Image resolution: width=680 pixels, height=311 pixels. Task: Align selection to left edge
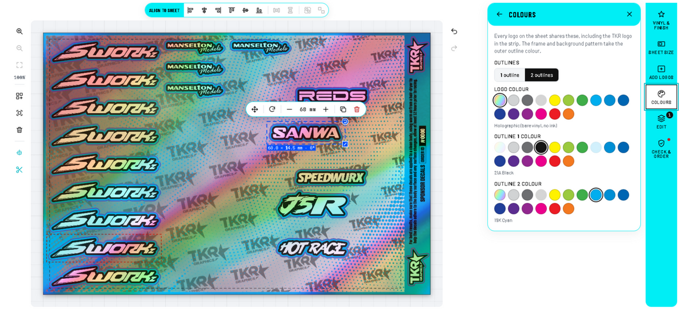190,10
